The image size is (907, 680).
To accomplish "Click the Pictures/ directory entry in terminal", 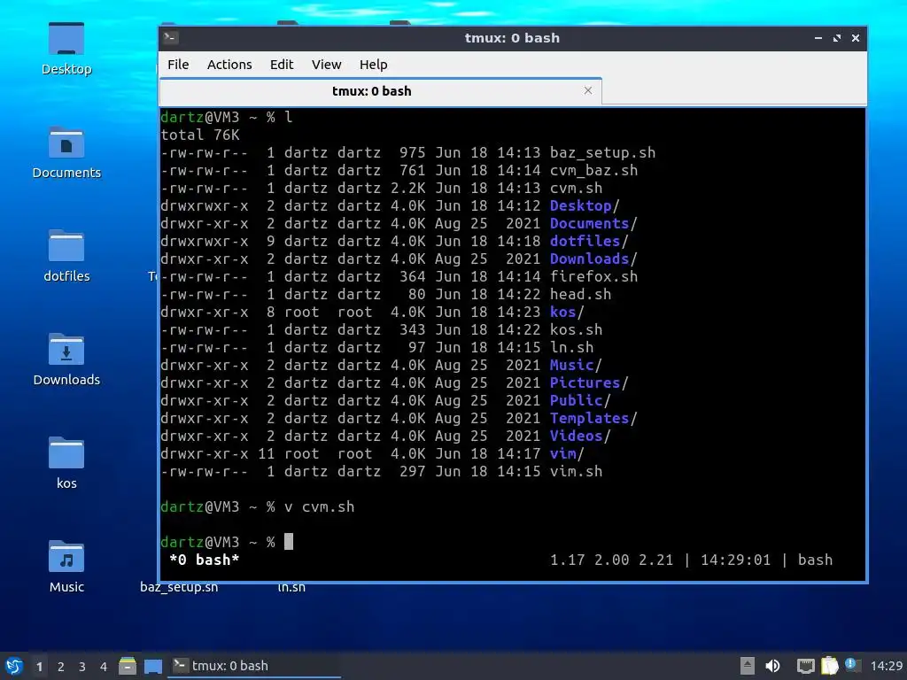I will (589, 382).
